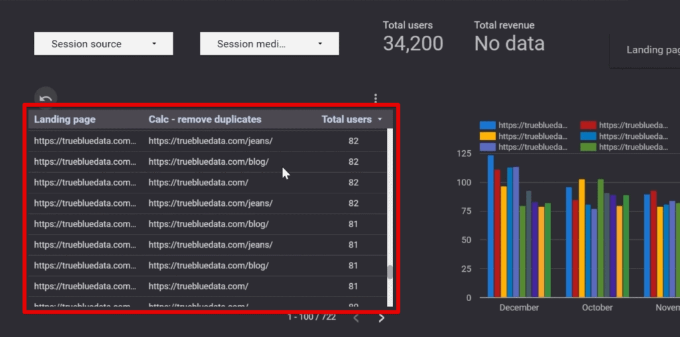Click the tallest blue bar for December

click(x=491, y=226)
